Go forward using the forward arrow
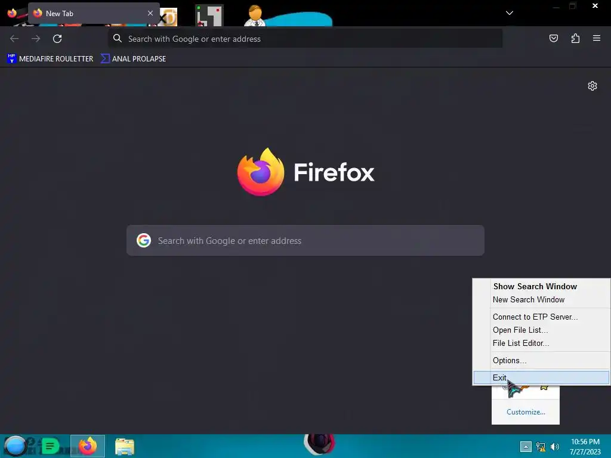The image size is (611, 458). 36,39
